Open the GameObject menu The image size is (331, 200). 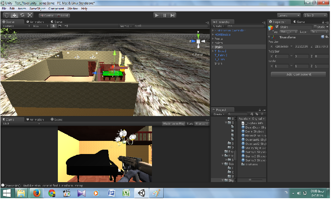[37, 8]
